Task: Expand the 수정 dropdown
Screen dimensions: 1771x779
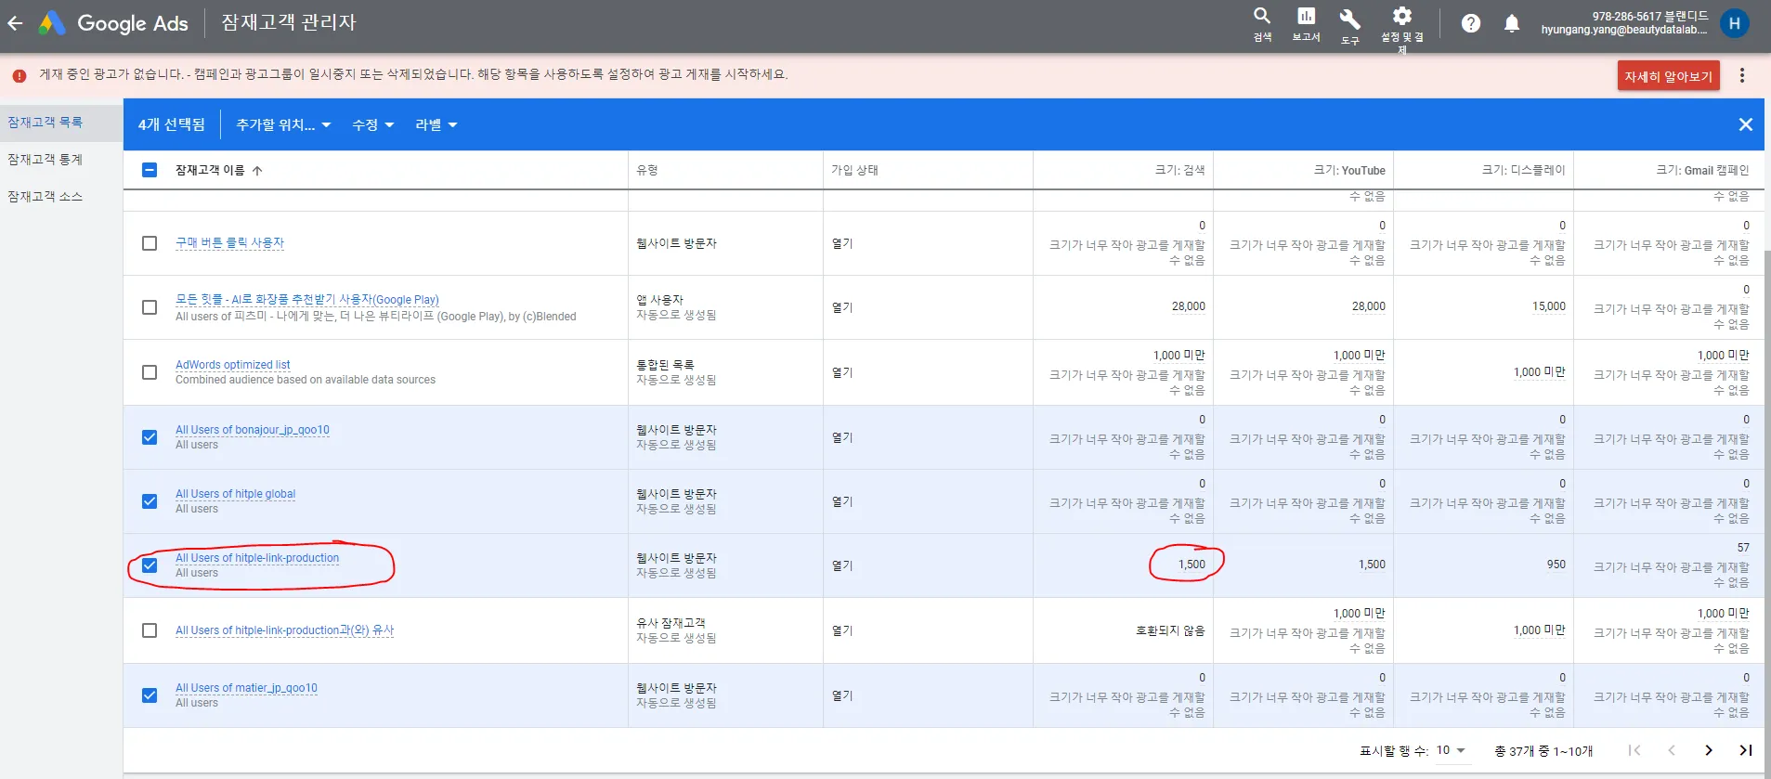Action: [x=372, y=124]
